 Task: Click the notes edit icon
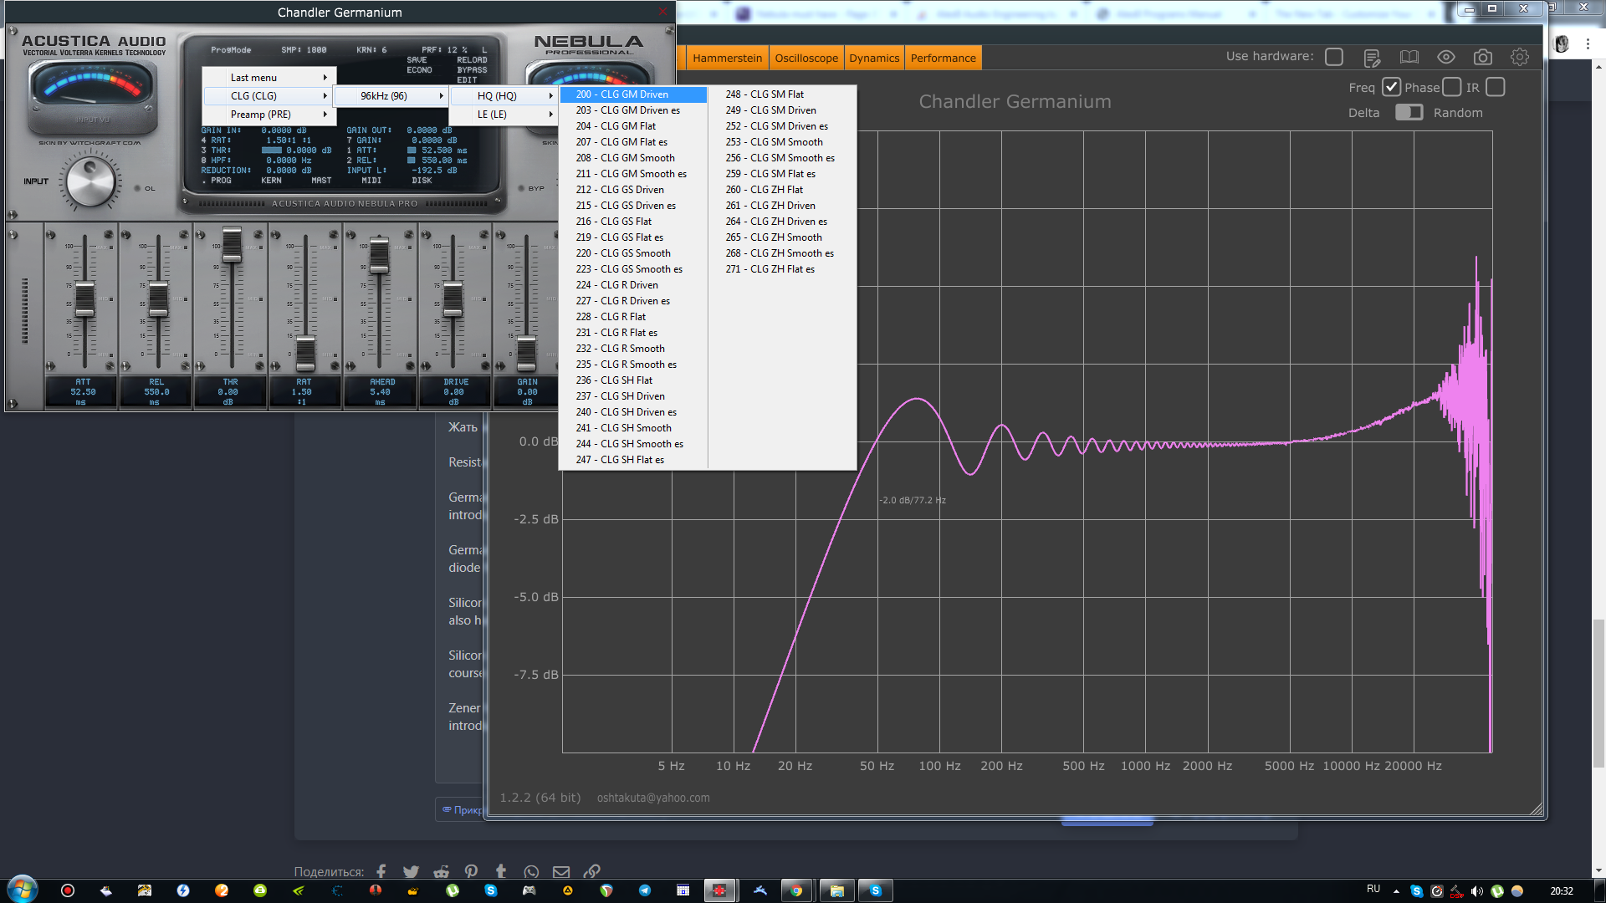point(1372,58)
